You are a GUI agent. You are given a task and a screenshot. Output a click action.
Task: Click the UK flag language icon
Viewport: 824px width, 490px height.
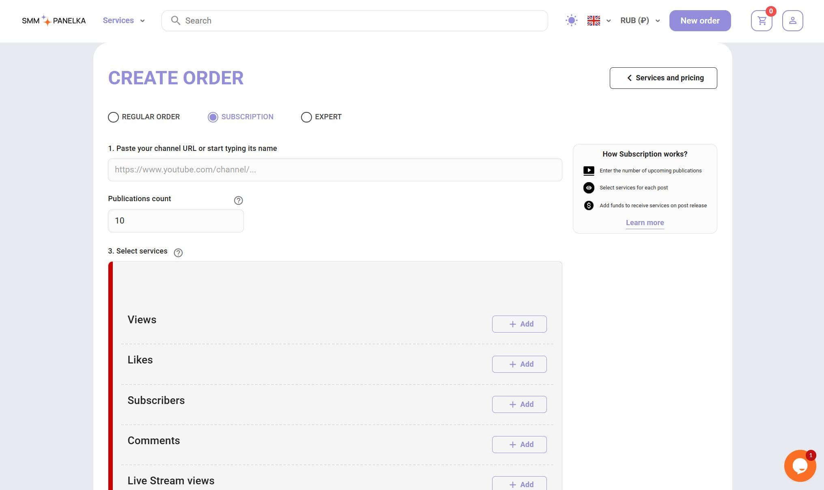click(594, 21)
